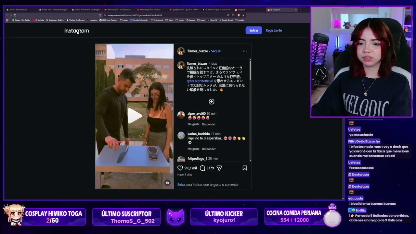This screenshot has width=416, height=234.
Task: Open the PEAK Scout Plushie bookmark
Action: pos(108,20)
